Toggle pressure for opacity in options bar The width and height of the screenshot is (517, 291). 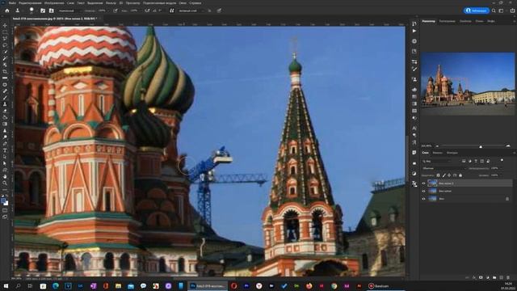(x=115, y=11)
